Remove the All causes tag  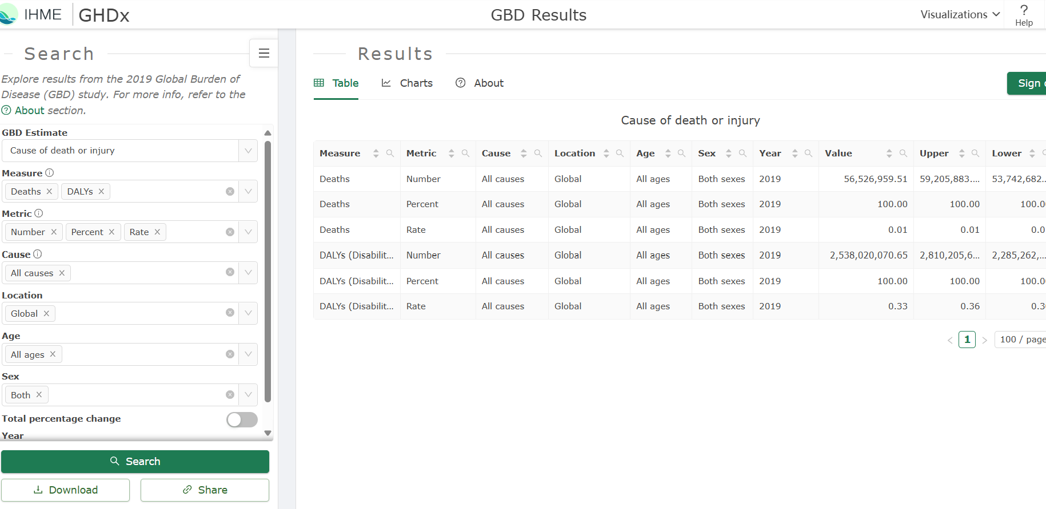pyautogui.click(x=62, y=273)
